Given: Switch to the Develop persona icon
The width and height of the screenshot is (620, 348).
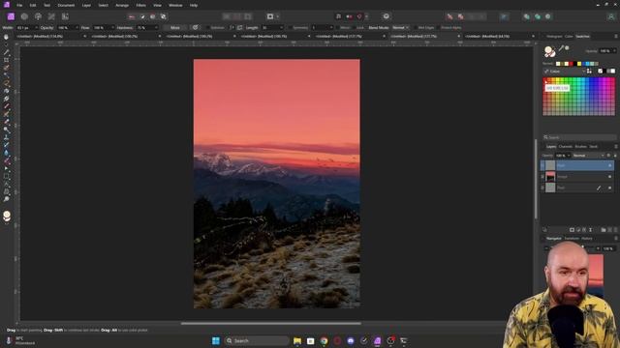Looking at the screenshot, I should 38,16.
